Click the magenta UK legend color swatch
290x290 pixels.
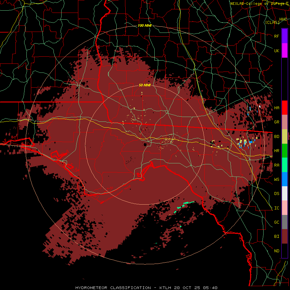(285, 51)
